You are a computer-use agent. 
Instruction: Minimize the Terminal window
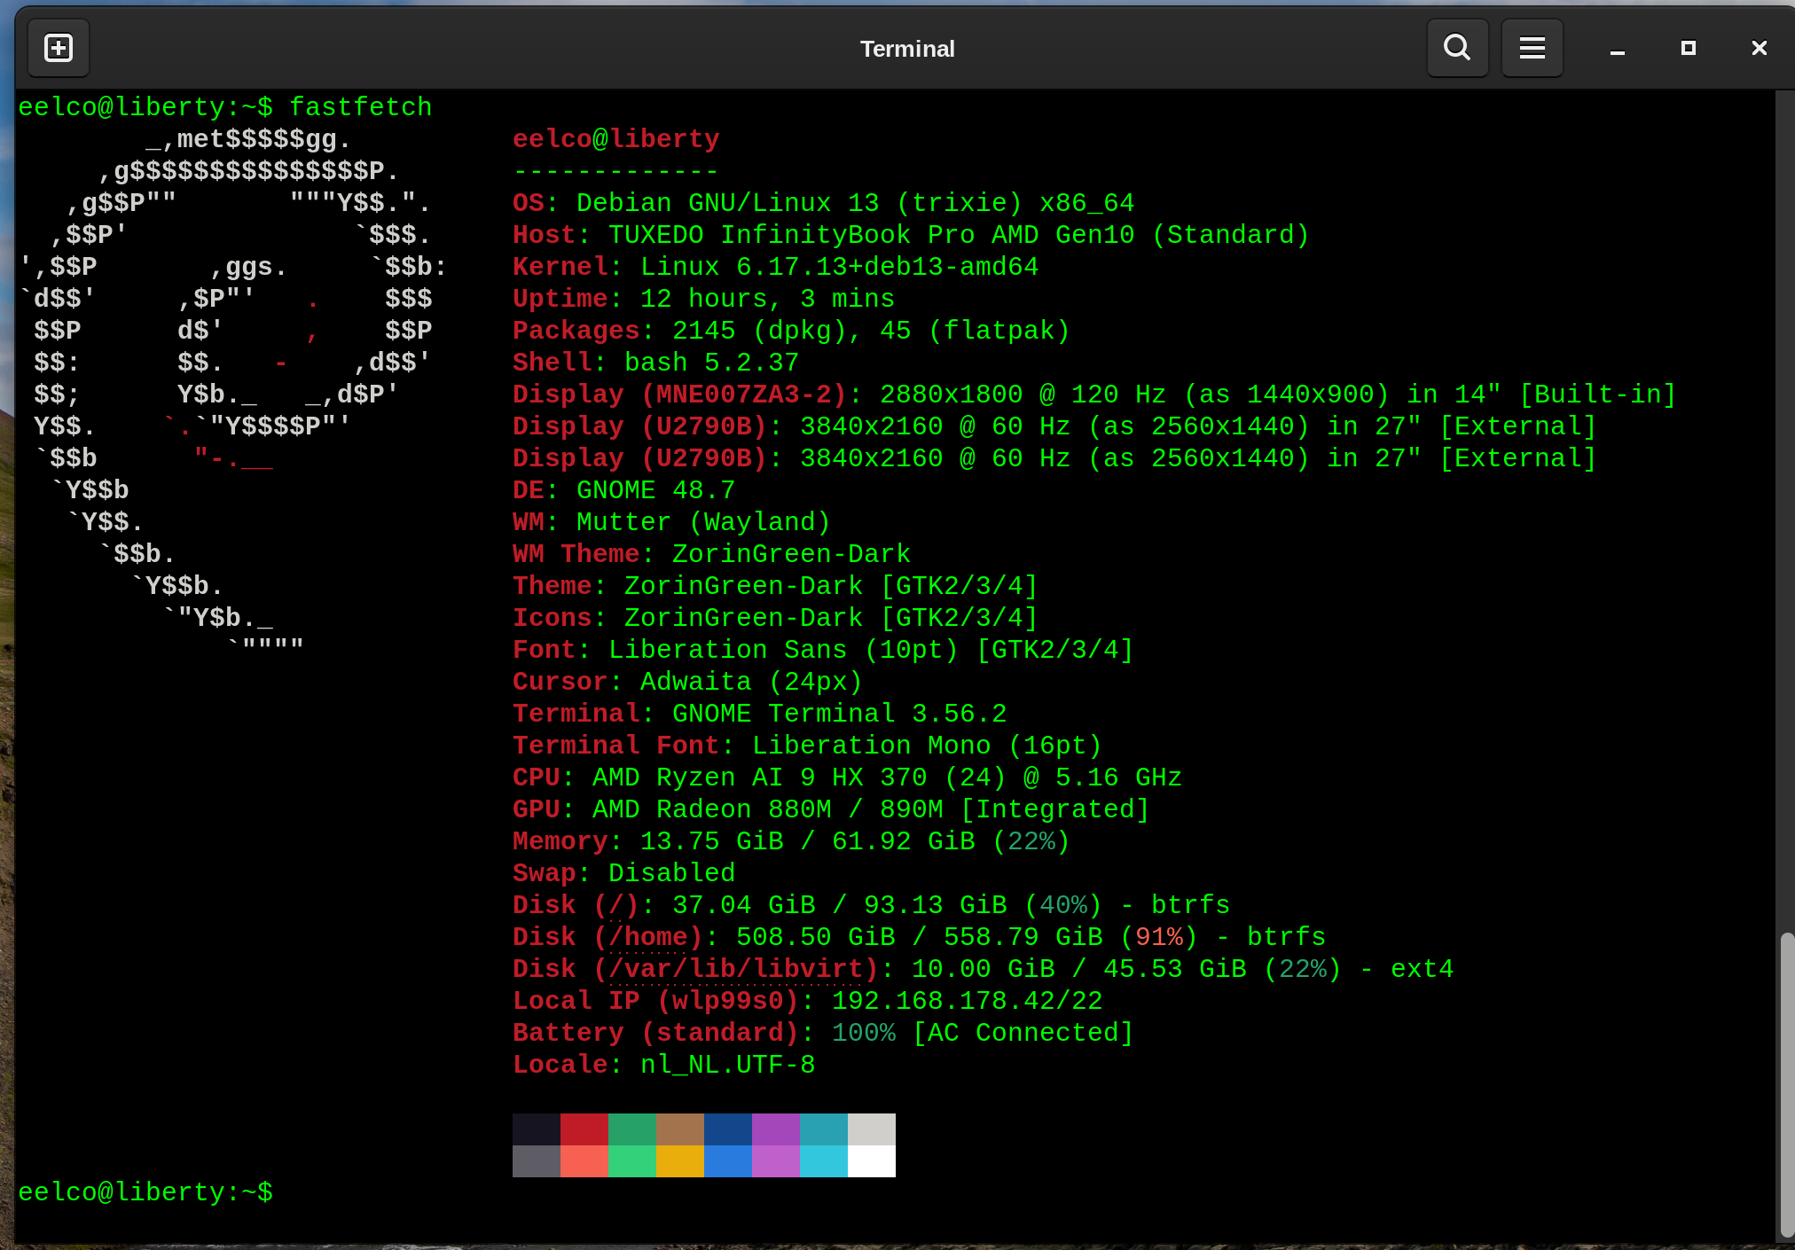[1616, 48]
